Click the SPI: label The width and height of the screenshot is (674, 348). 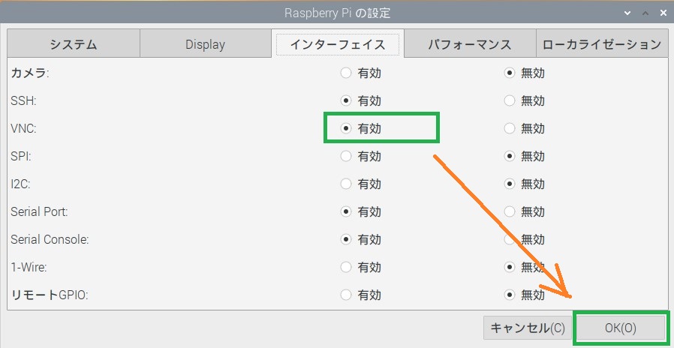pyautogui.click(x=21, y=157)
